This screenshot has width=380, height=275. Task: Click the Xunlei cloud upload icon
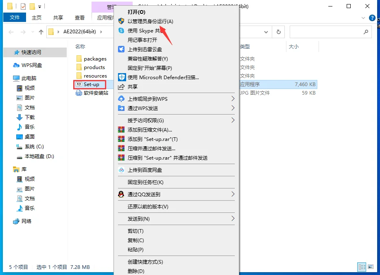(121, 49)
